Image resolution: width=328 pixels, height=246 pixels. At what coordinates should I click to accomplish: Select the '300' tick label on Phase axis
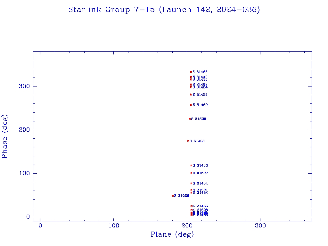coord(24,86)
